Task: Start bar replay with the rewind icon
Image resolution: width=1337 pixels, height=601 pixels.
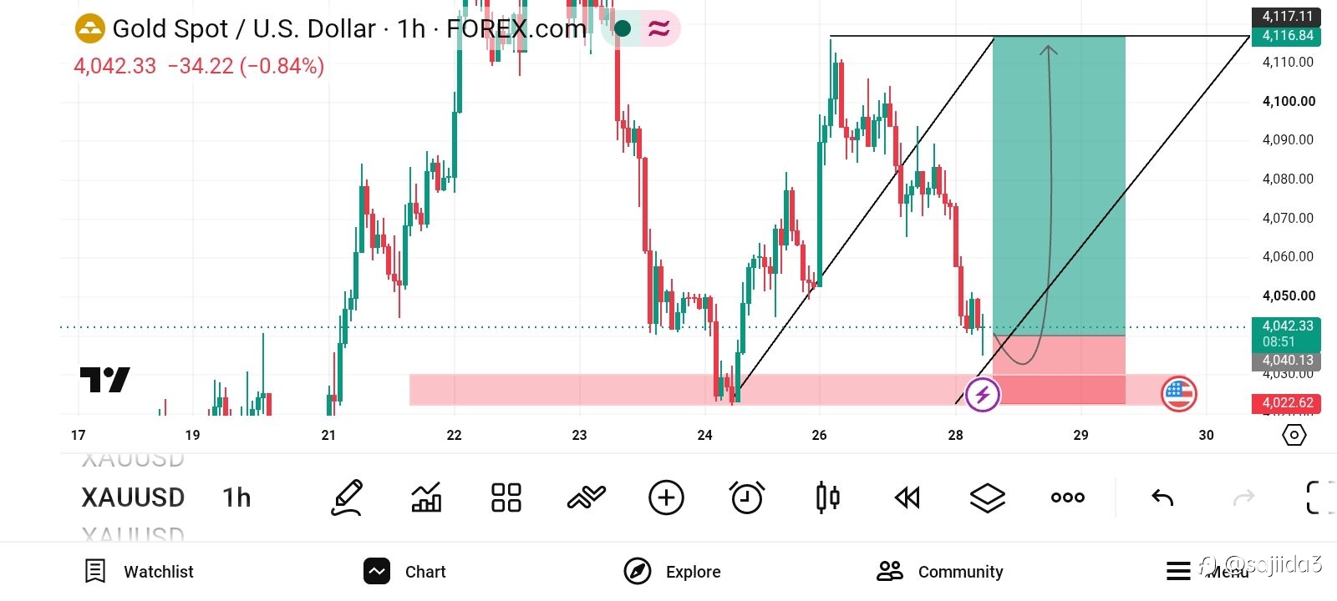Action: (907, 498)
